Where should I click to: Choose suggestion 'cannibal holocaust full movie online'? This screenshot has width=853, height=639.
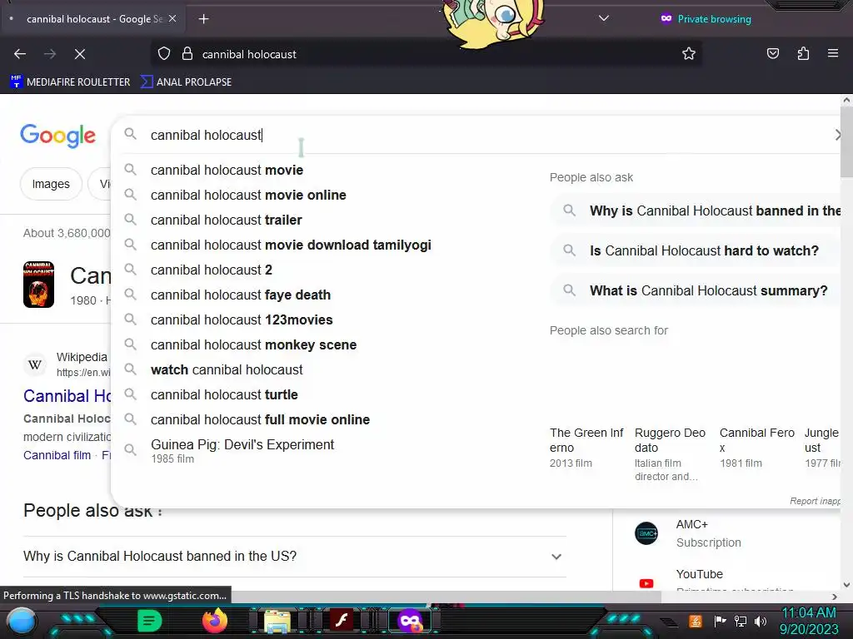260,420
